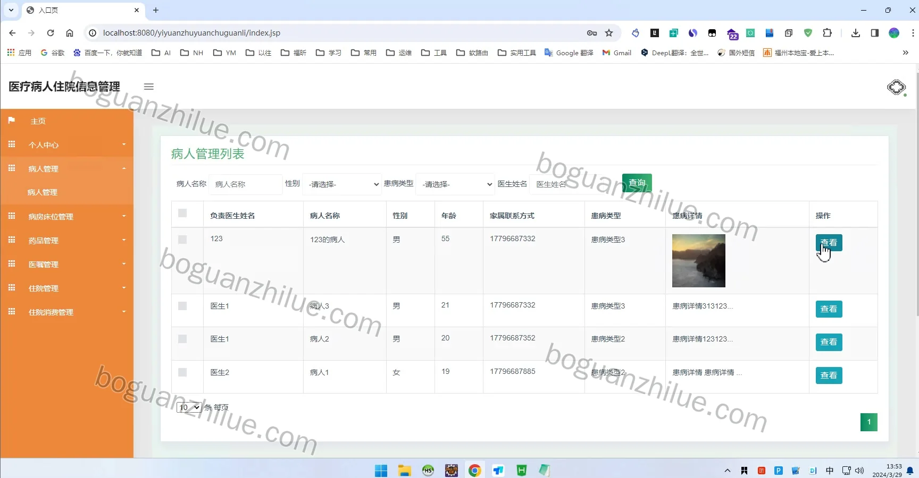The height and width of the screenshot is (478, 919).
Task: Click pagination page 1 button
Action: point(869,422)
